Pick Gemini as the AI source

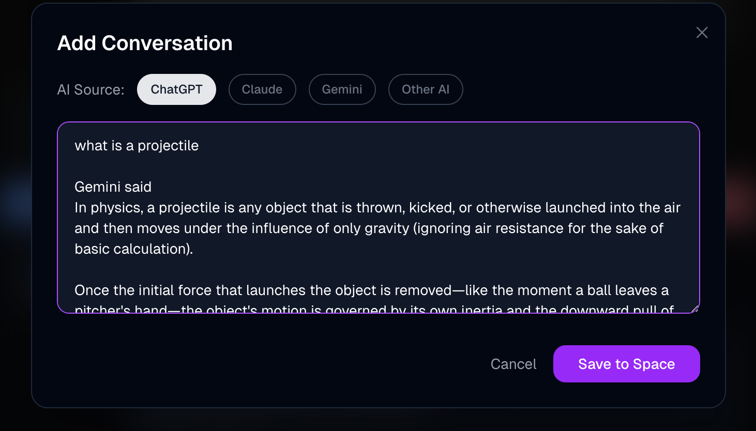342,89
